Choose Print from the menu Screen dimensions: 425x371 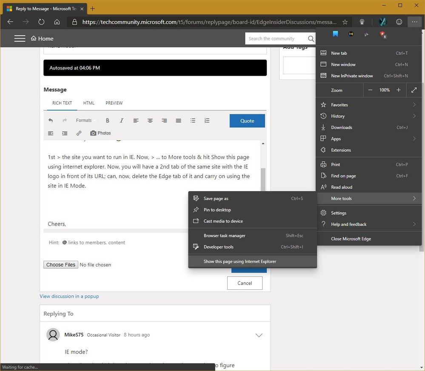point(369,164)
